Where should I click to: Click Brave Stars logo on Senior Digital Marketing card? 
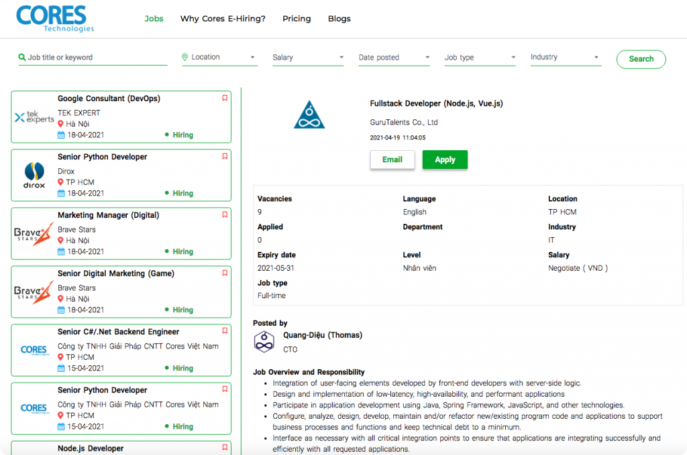click(34, 291)
